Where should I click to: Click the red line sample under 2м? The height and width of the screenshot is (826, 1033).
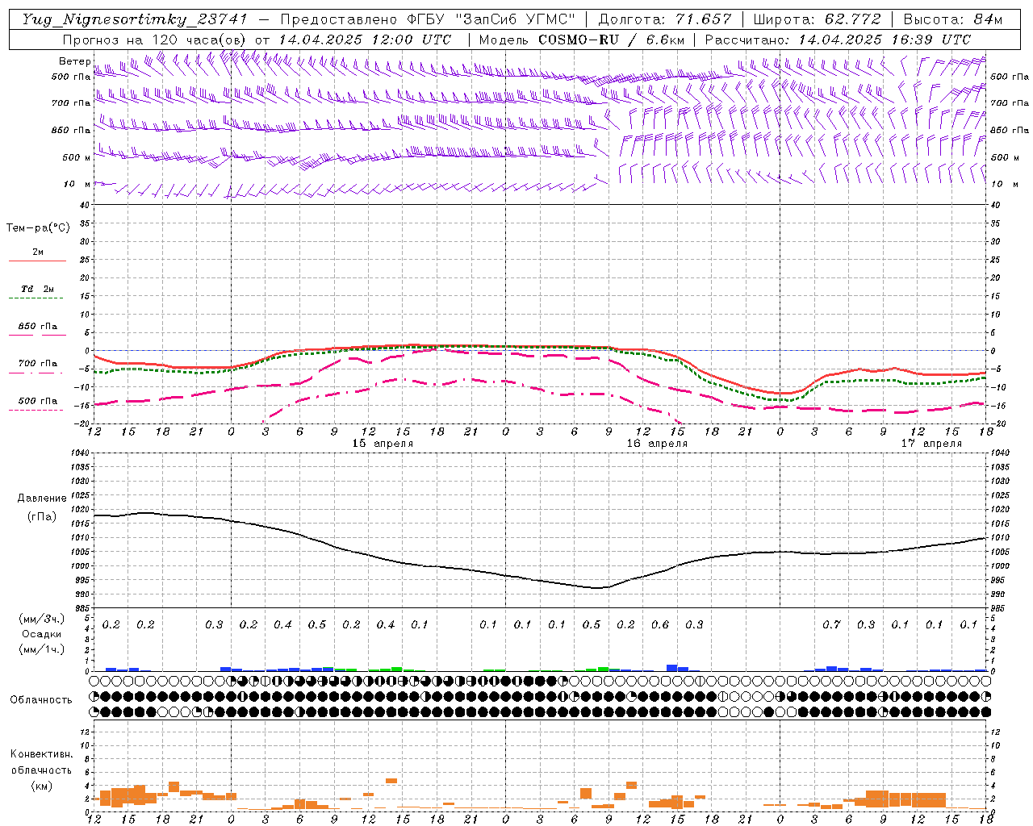pos(38,261)
